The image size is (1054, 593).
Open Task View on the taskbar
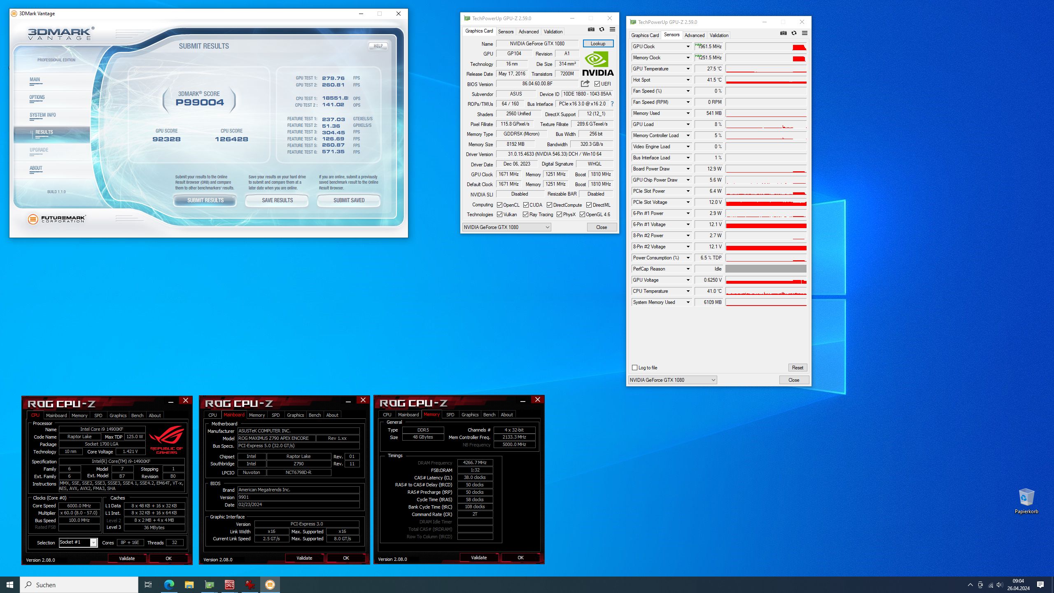click(x=148, y=585)
